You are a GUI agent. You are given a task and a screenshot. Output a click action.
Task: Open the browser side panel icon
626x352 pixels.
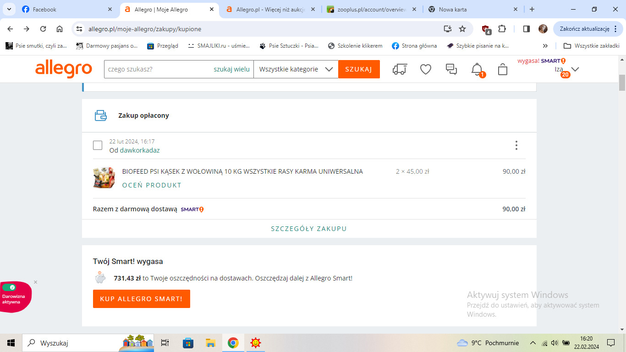point(526,29)
